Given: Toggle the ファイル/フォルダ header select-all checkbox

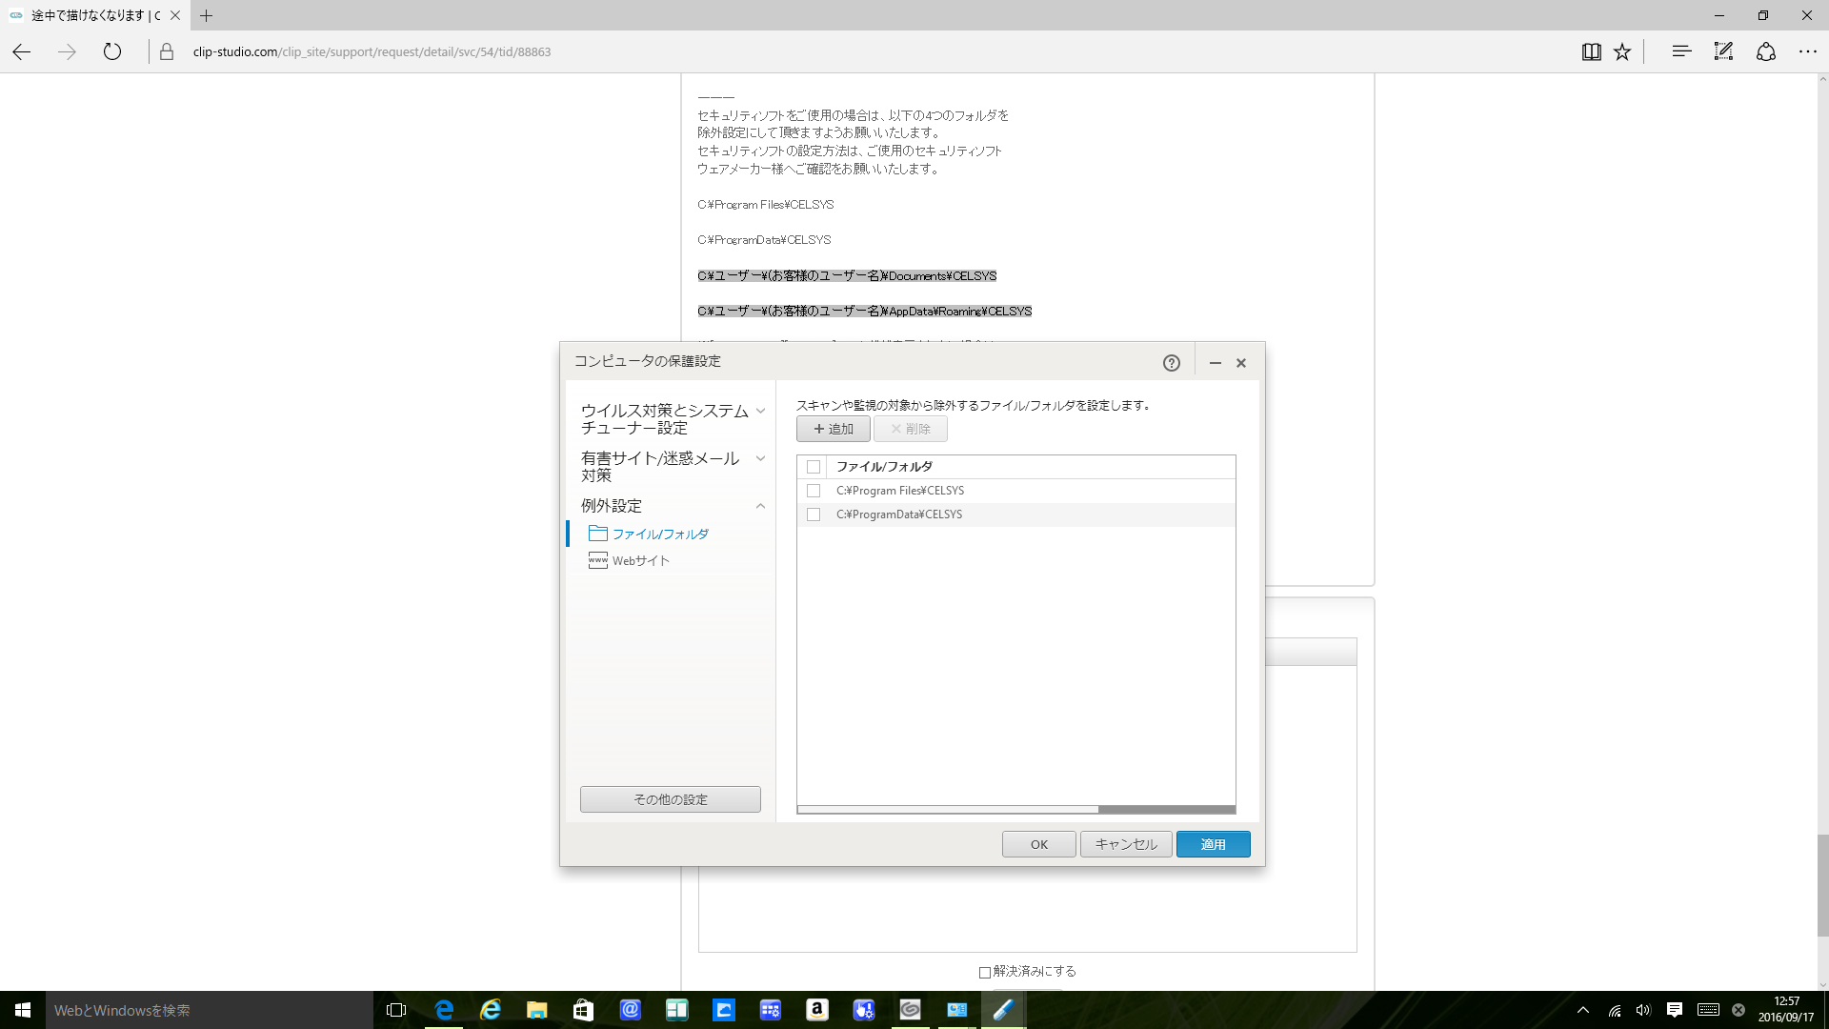Looking at the screenshot, I should 814,467.
